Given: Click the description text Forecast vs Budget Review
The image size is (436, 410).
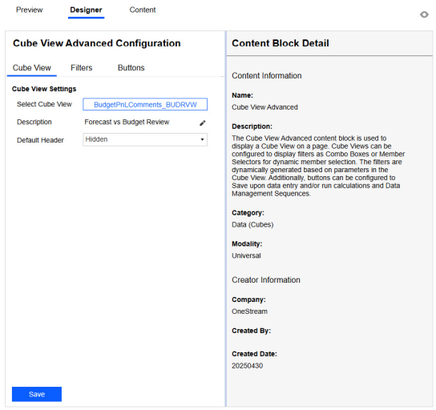Looking at the screenshot, I should [127, 122].
